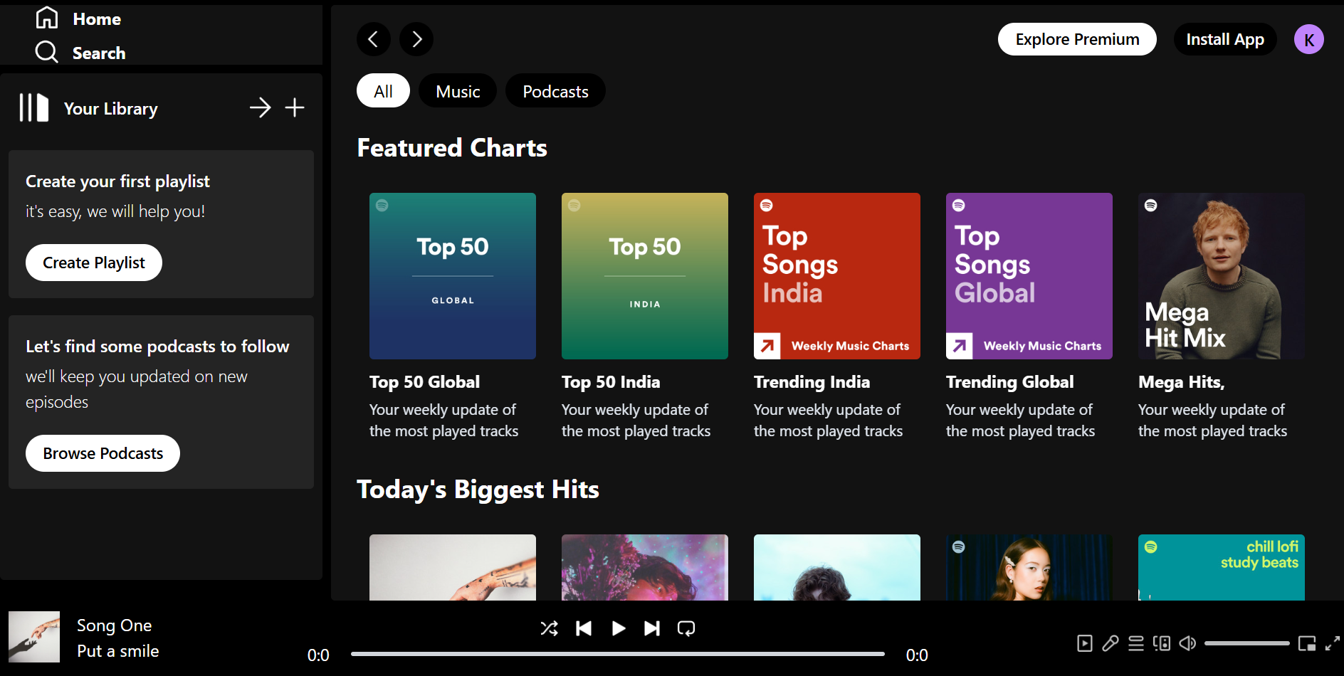
Task: Click the Trending India title
Action: [812, 382]
